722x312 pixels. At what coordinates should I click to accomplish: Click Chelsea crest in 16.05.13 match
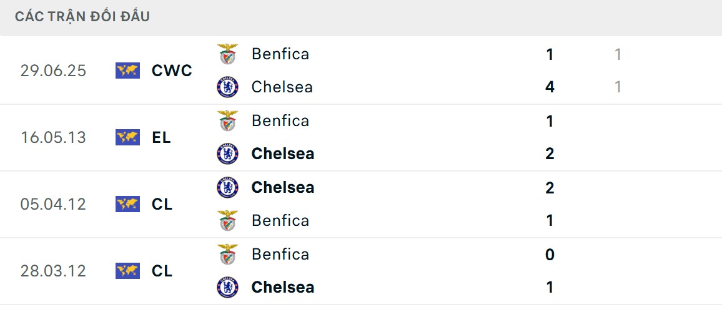click(x=227, y=154)
